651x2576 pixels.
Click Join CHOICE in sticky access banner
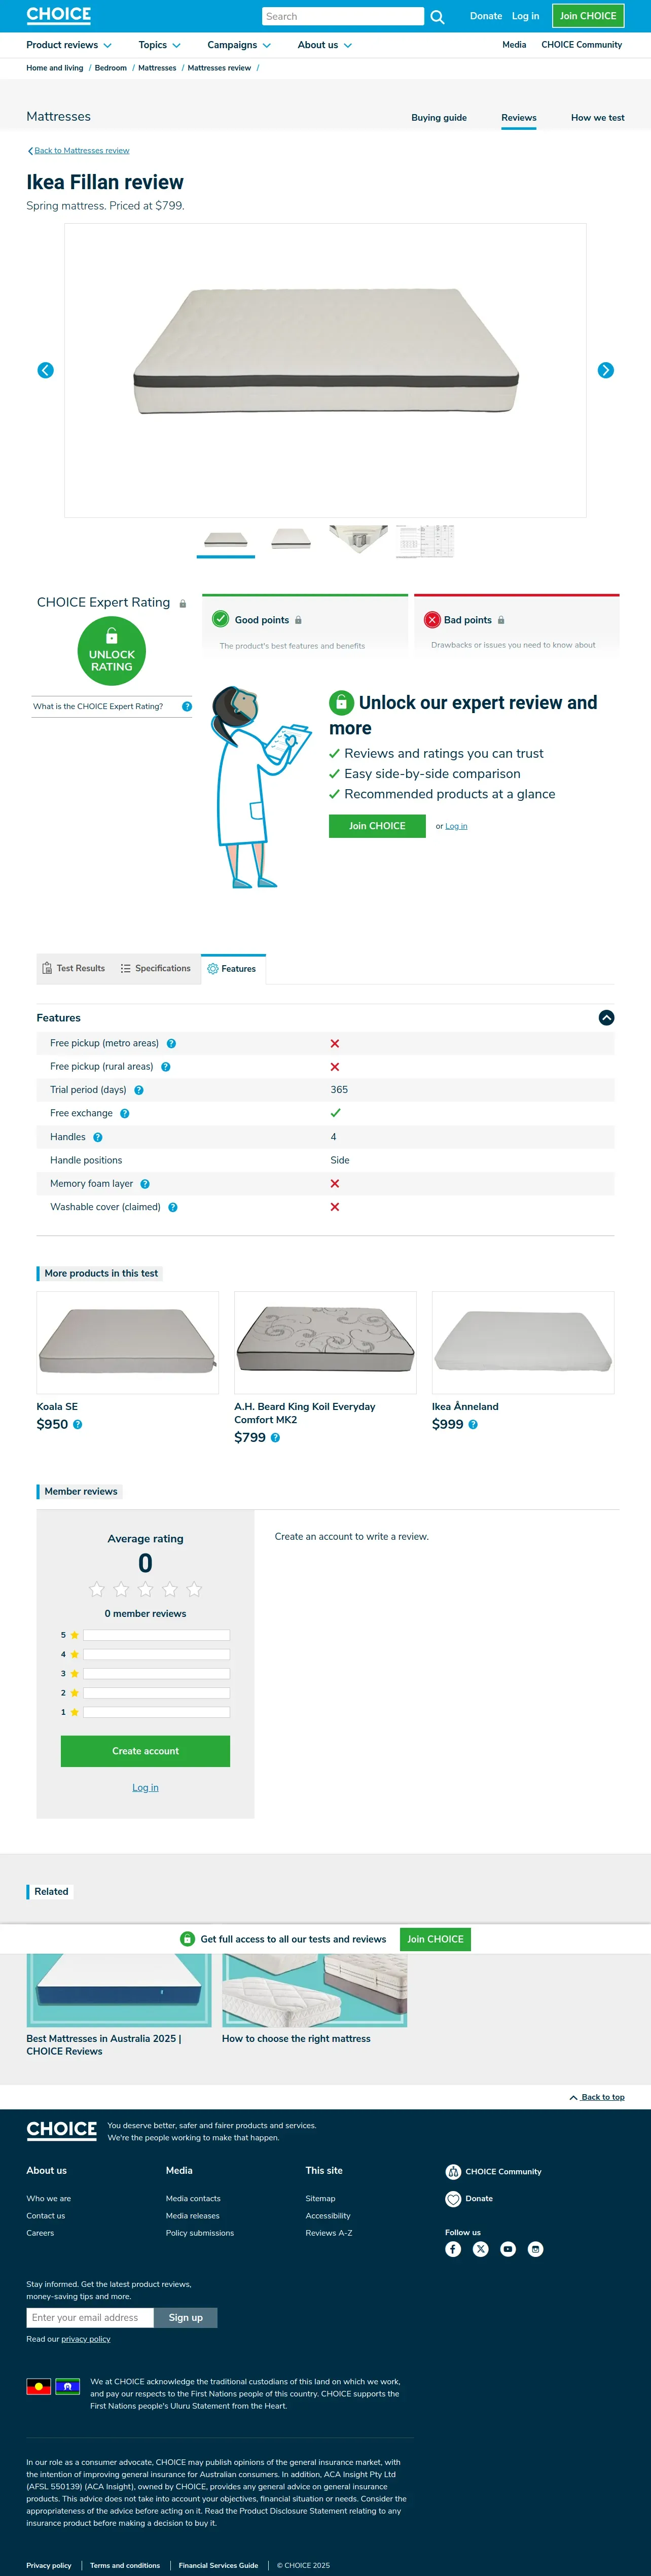pos(435,1939)
